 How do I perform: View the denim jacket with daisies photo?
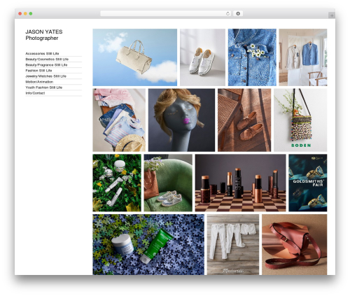[252, 57]
